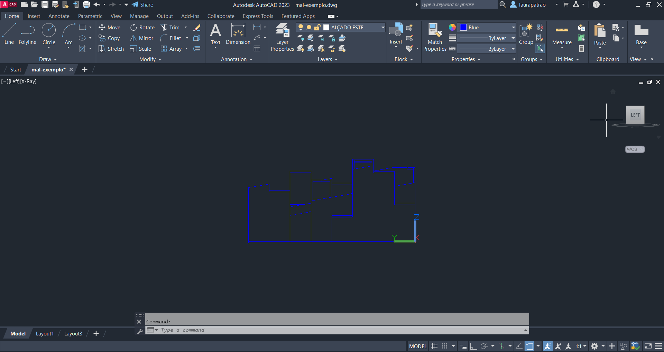Select the Circle tool
Image resolution: width=664 pixels, height=352 pixels.
pos(49,34)
